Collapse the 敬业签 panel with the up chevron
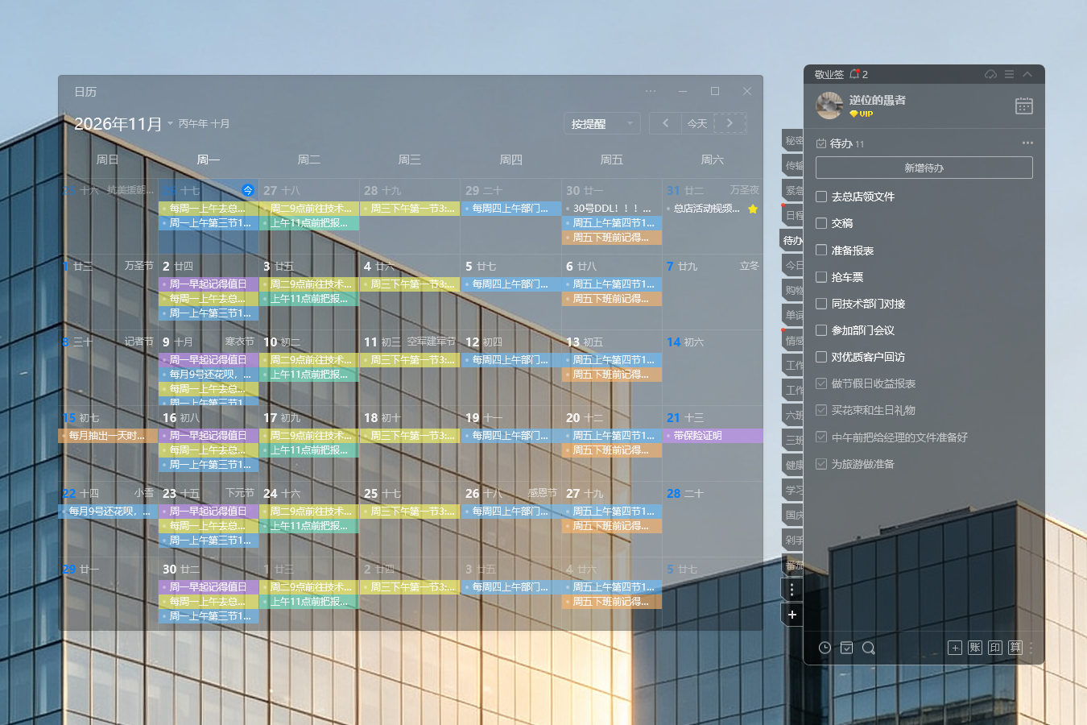1087x725 pixels. pos(1027,74)
